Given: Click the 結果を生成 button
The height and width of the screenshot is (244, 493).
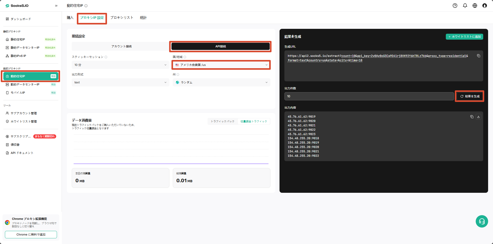Looking at the screenshot, I should (x=470, y=96).
